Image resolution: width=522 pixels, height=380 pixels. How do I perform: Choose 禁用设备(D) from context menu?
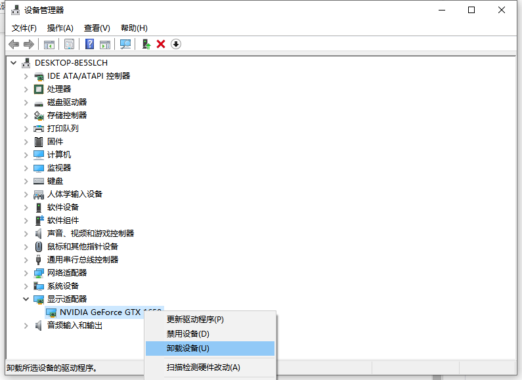[x=210, y=334]
